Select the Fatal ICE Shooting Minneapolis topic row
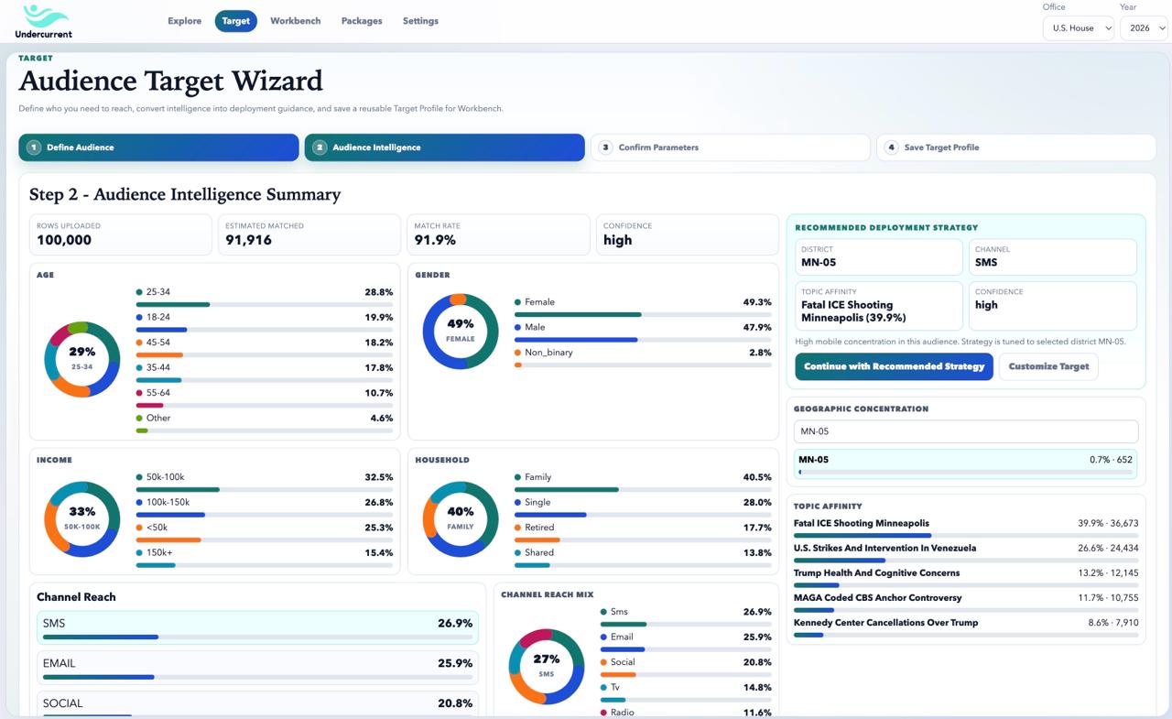 tap(965, 527)
